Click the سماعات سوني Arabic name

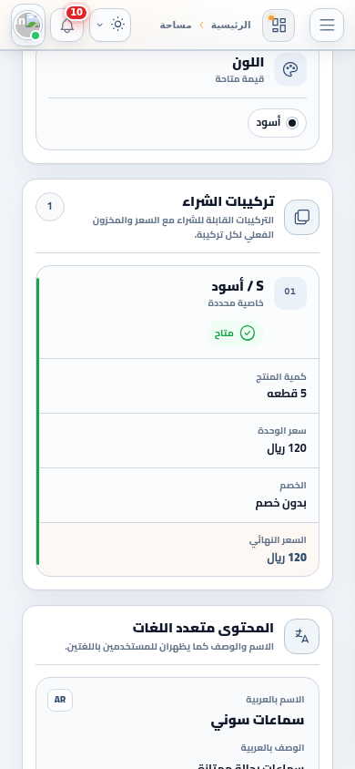(258, 721)
